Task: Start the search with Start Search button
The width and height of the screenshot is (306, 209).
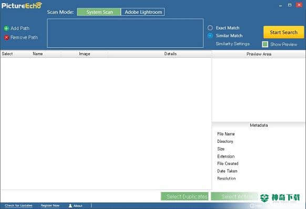Action: (283, 32)
